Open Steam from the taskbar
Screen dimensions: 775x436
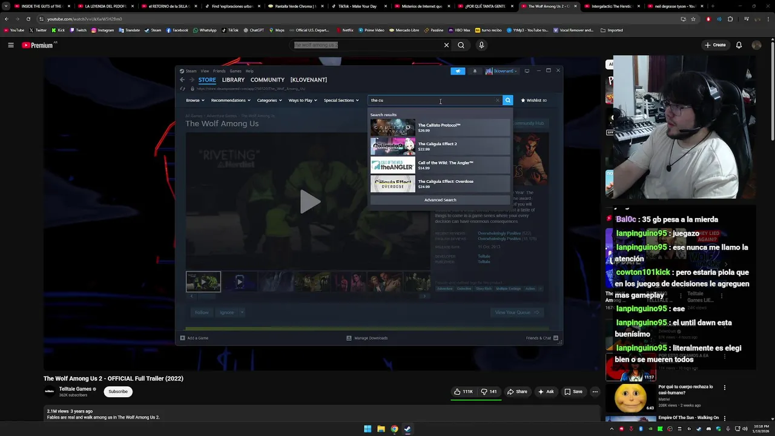(407, 429)
